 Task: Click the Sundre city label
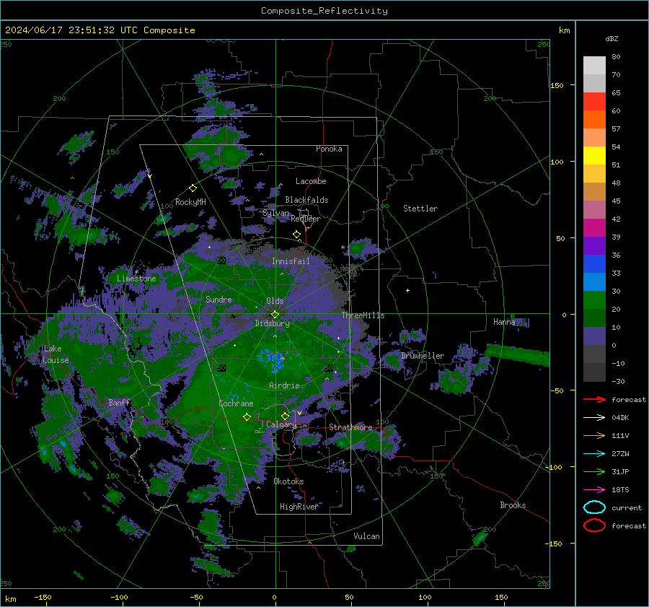click(218, 299)
